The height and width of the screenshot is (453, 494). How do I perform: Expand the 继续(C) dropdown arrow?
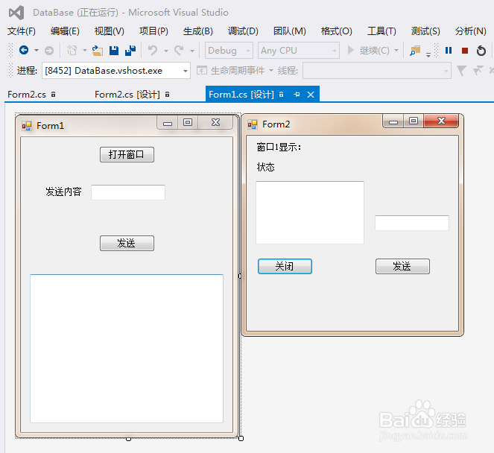pyautogui.click(x=396, y=51)
